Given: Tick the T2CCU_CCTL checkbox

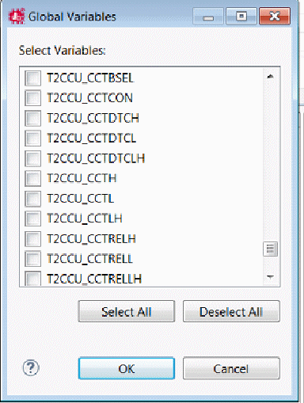Looking at the screenshot, I should point(32,199).
